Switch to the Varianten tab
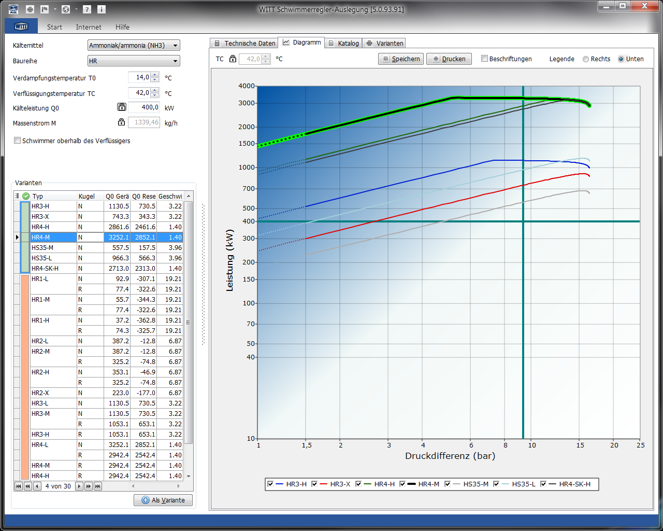 pyautogui.click(x=384, y=43)
